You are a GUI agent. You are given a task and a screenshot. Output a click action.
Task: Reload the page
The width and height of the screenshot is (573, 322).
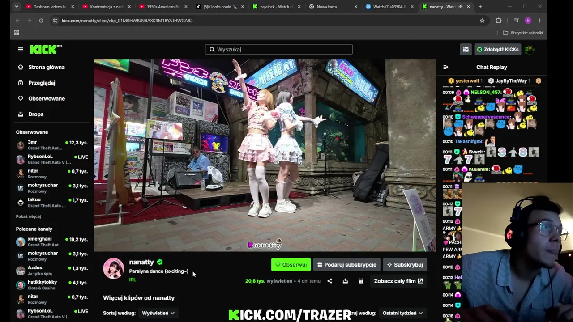coord(41,21)
